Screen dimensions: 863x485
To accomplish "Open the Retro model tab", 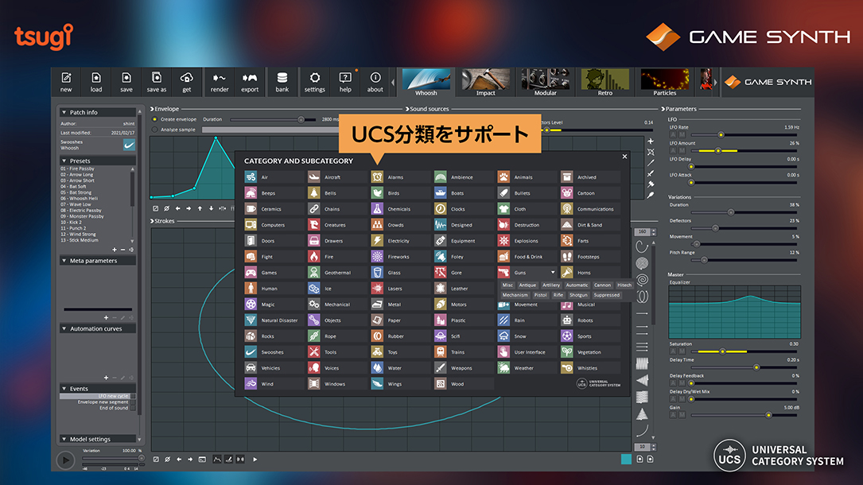I will [x=604, y=82].
